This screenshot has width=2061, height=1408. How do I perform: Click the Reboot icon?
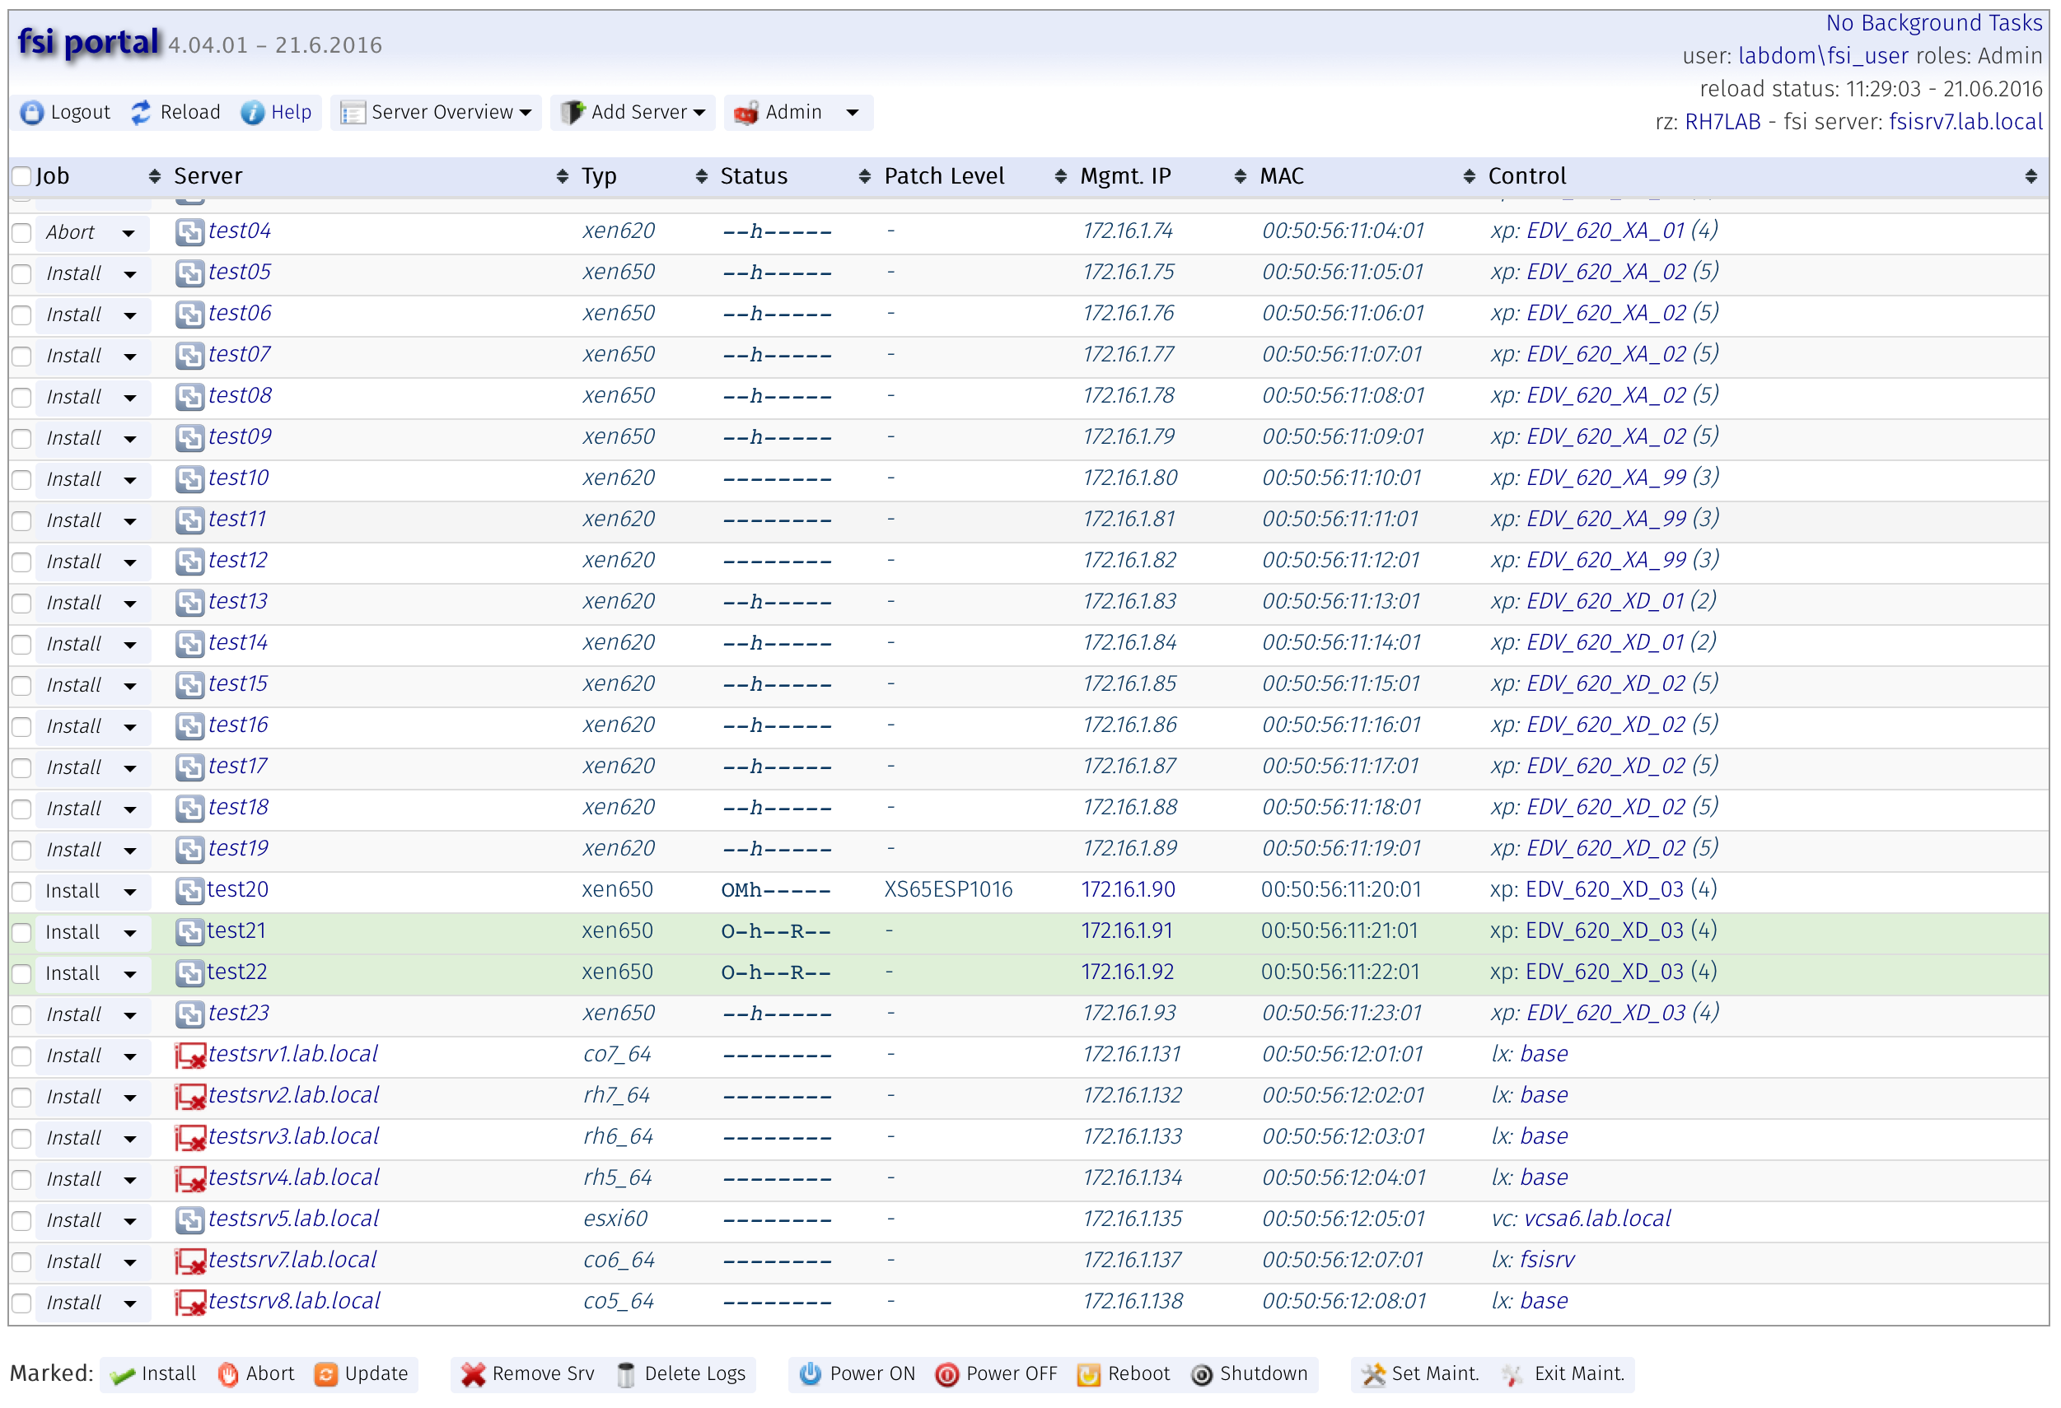[1088, 1375]
